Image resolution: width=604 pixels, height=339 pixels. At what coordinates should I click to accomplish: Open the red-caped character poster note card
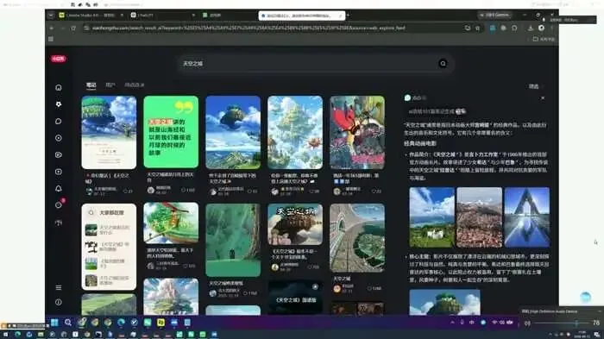(357, 133)
